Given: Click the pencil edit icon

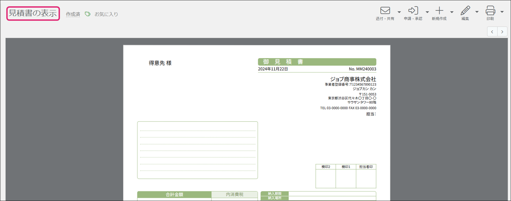Looking at the screenshot, I should (x=465, y=11).
